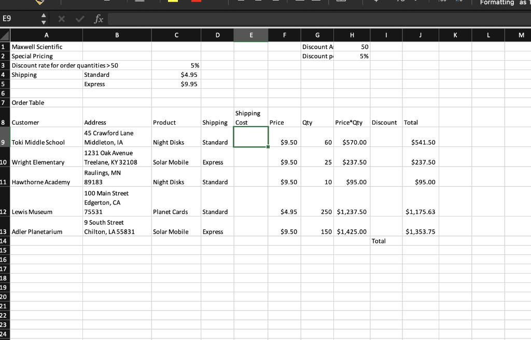Select the quantity '250' cell
Image resolution: width=531 pixels, height=340 pixels.
point(317,202)
